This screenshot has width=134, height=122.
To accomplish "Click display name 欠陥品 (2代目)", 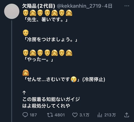I will pos(38,6).
